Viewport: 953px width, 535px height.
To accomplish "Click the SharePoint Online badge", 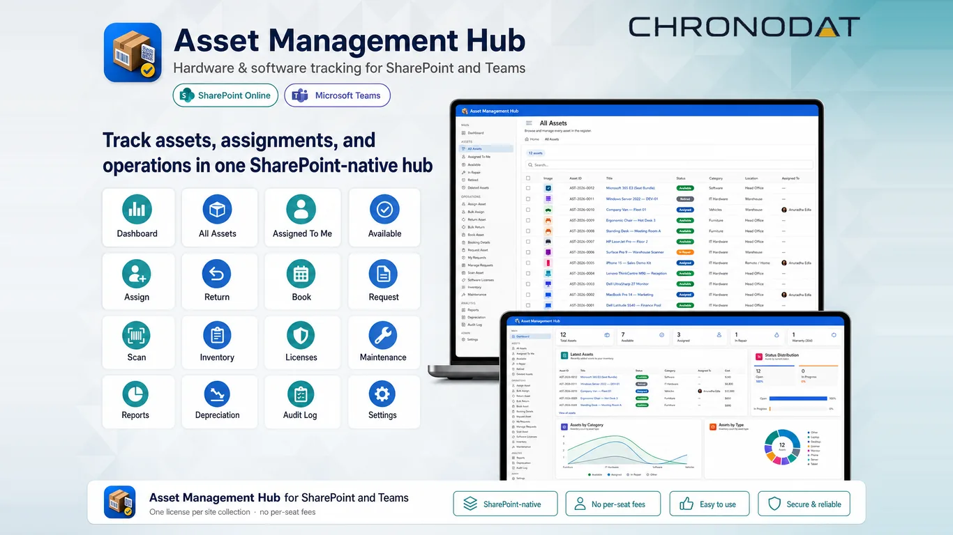I will [225, 95].
